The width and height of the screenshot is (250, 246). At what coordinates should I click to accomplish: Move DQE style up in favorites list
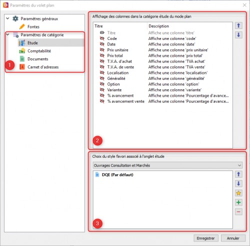point(238,174)
